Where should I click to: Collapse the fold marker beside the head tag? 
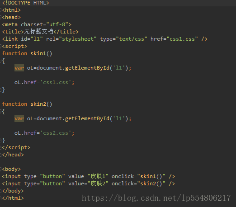[x=0, y=17]
